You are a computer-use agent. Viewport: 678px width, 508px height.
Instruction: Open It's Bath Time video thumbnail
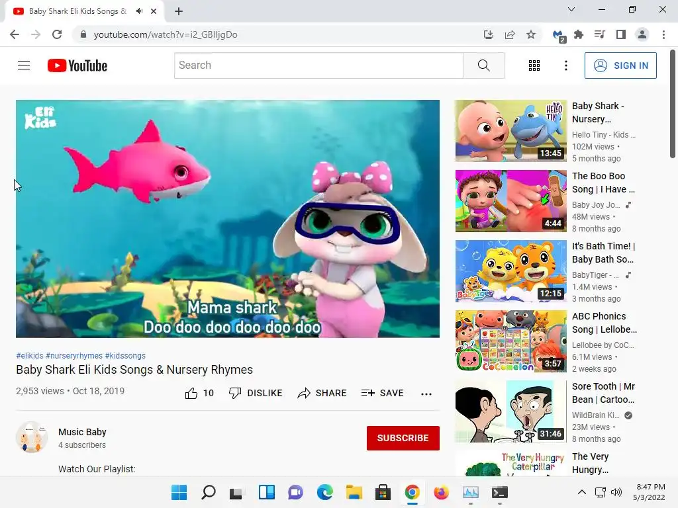tap(510, 271)
